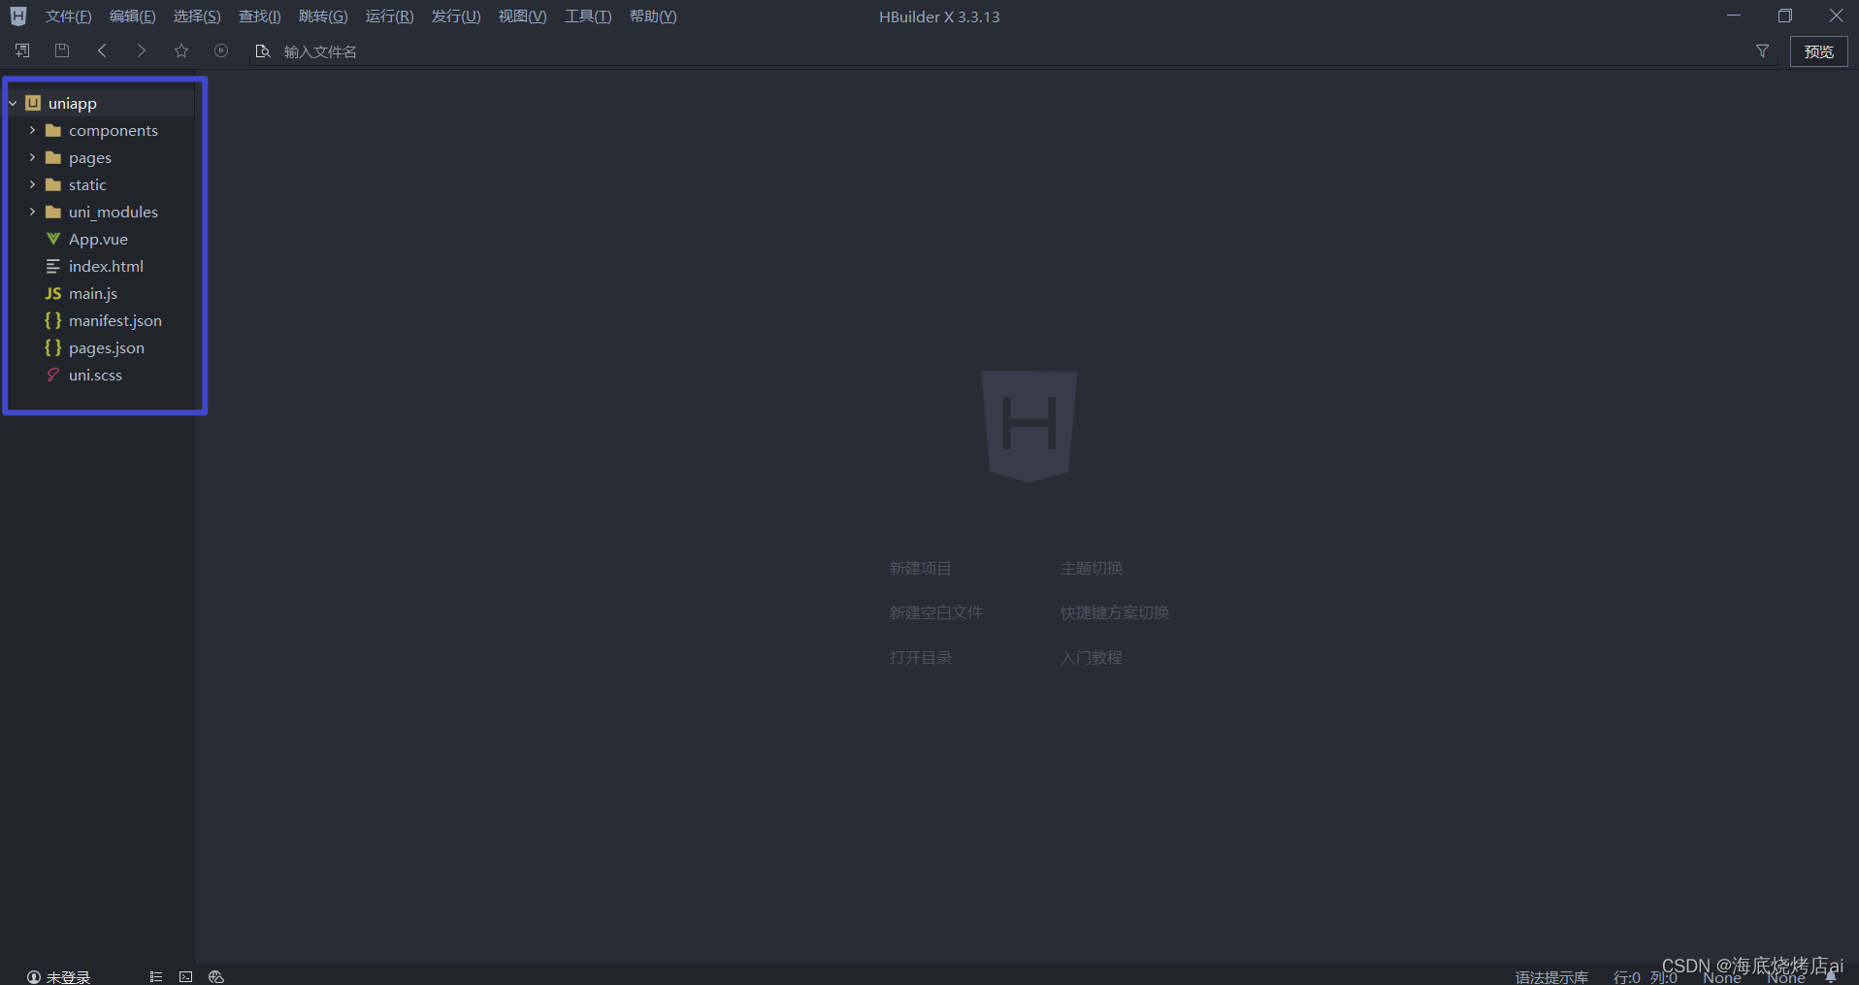Select the main.js file name

tap(93, 293)
